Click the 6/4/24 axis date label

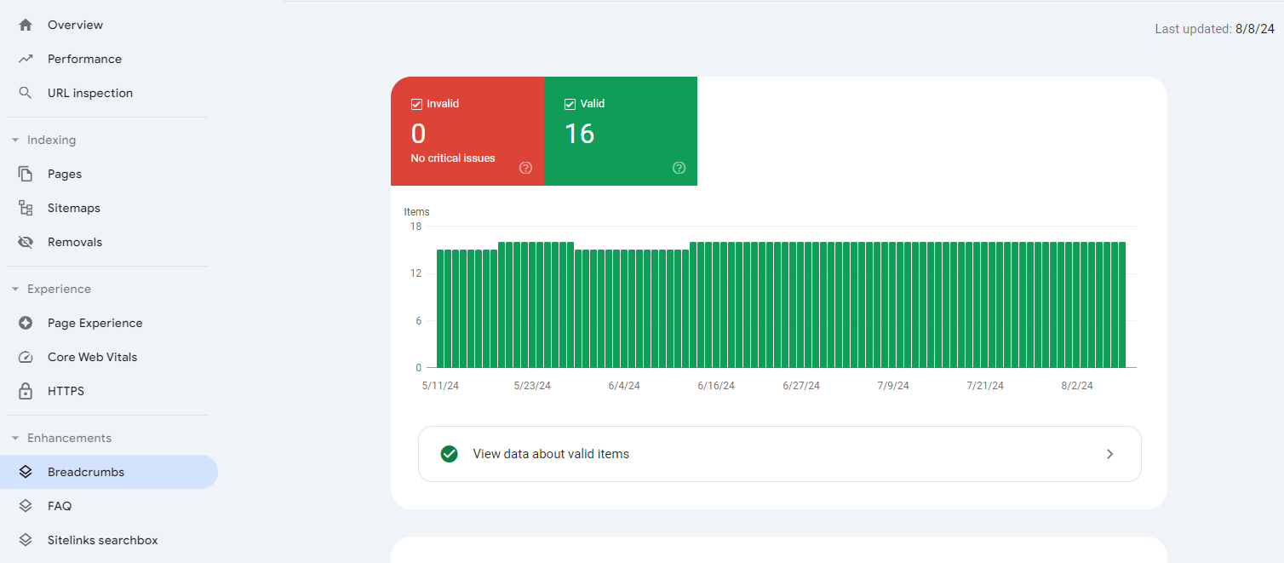pos(624,386)
